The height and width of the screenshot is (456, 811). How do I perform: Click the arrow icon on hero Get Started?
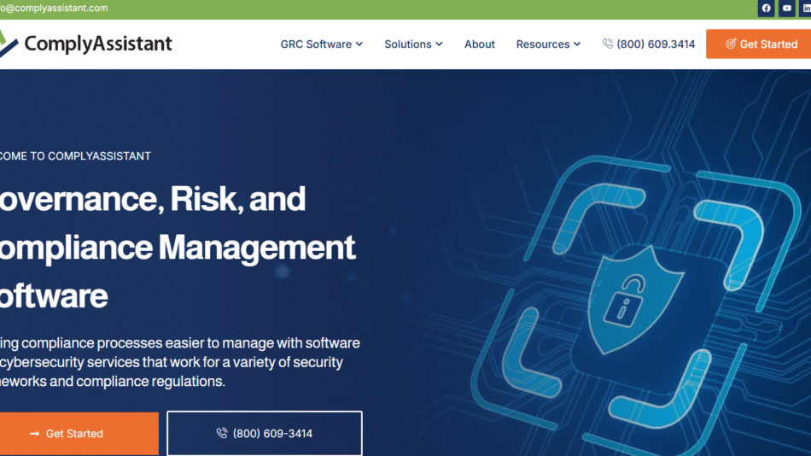[35, 434]
